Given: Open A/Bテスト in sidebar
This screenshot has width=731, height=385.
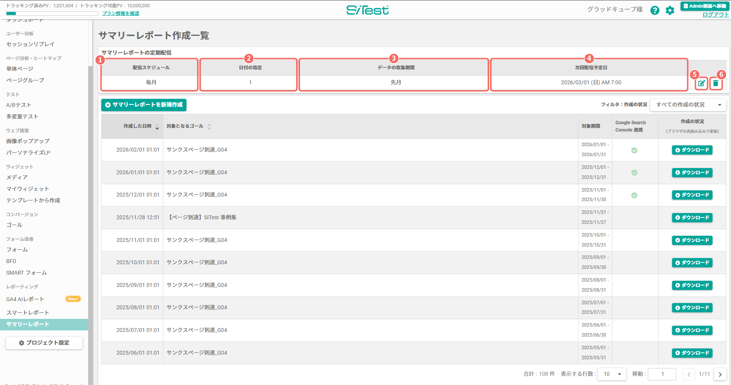Looking at the screenshot, I should [x=18, y=105].
